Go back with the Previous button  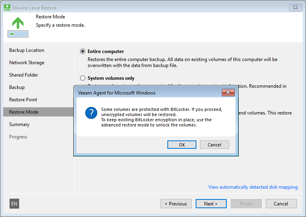(176, 204)
